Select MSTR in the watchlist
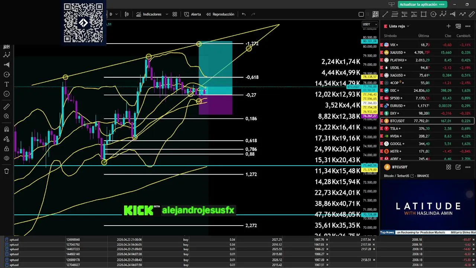The height and width of the screenshot is (268, 476). [427, 151]
